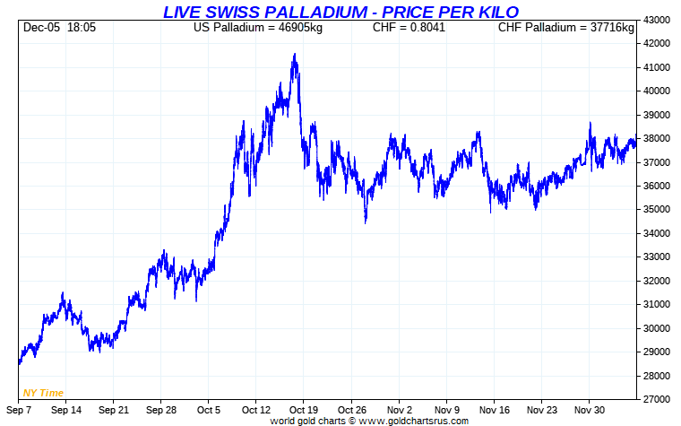Click the 'Dec-05 18:05' timestamp
This screenshot has height=426, width=681.
click(59, 28)
